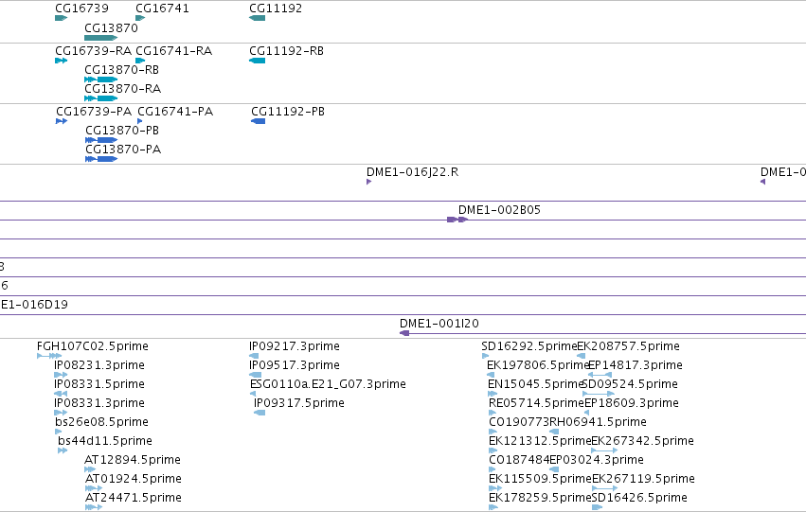Select the CG16739 gene feature label
This screenshot has width=806, height=512.
point(81,9)
